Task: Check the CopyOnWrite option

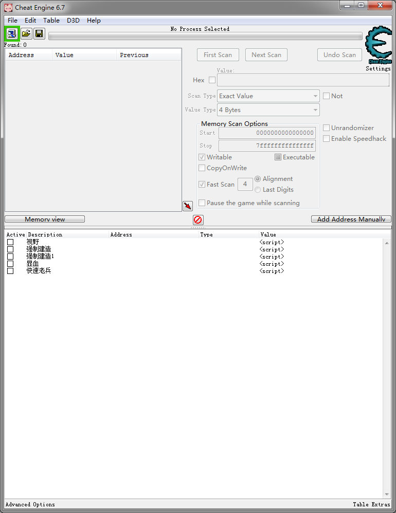Action: 202,168
